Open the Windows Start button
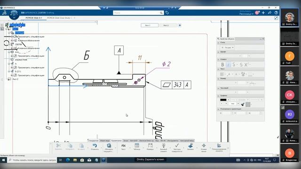The height and width of the screenshot is (169, 301). [x=3, y=160]
